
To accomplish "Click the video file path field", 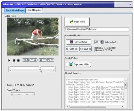I will coord(97,29).
